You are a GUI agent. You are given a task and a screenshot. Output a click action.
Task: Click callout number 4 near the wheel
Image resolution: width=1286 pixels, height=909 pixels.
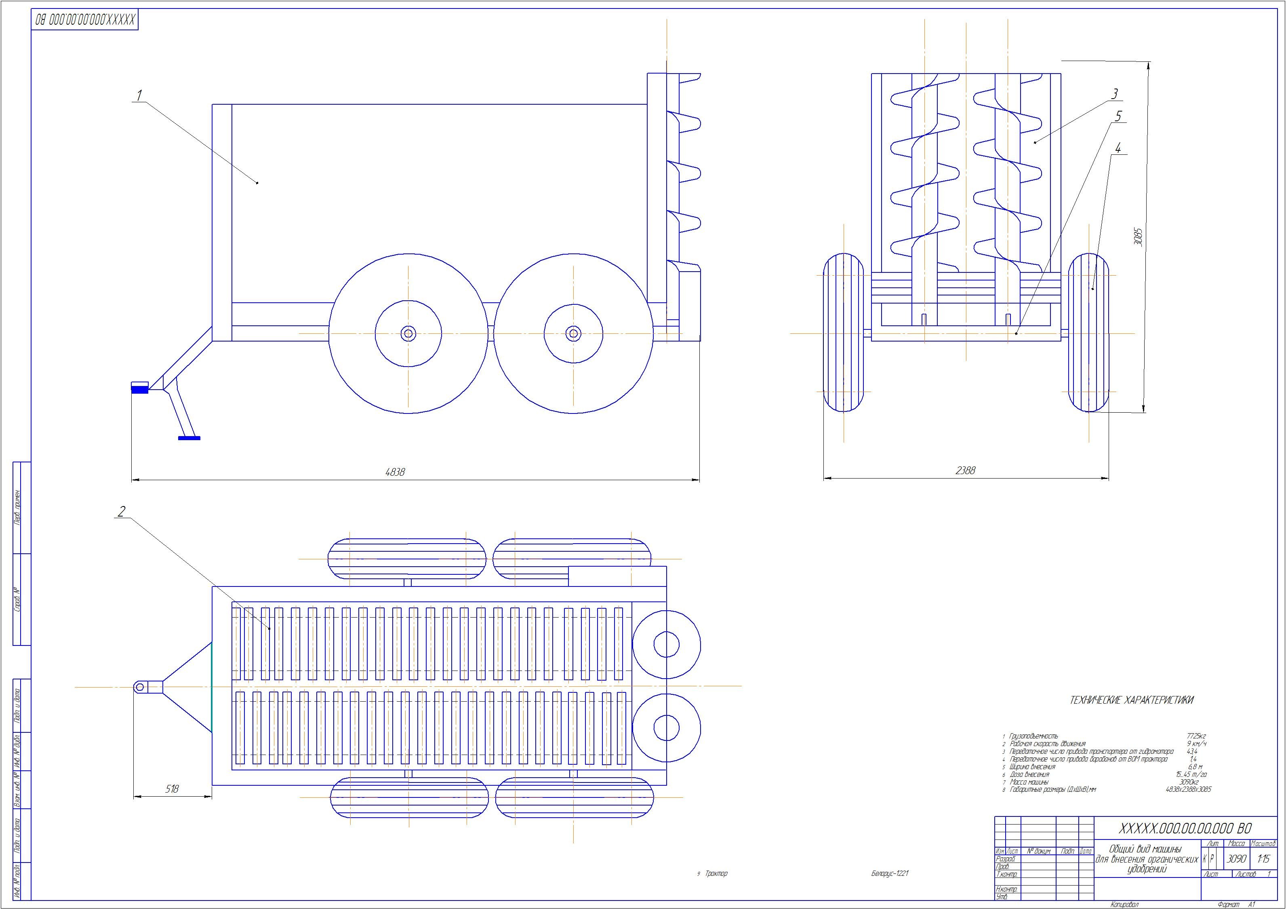[1118, 148]
